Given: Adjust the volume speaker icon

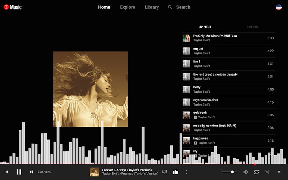Looking at the screenshot, I should pos(245,172).
